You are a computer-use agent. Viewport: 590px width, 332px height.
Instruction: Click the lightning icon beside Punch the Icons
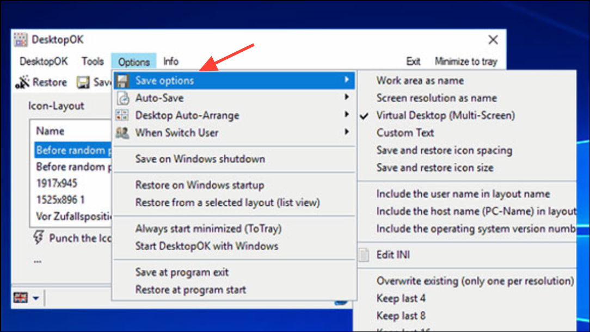pos(38,237)
